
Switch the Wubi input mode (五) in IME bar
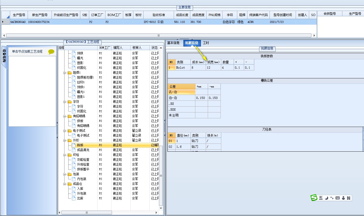pyautogui.click(x=321, y=198)
